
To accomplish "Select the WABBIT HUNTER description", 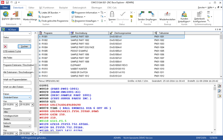I will click(x=79, y=69).
